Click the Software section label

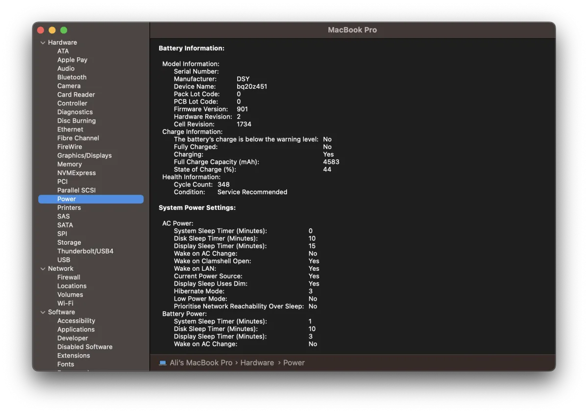[61, 312]
